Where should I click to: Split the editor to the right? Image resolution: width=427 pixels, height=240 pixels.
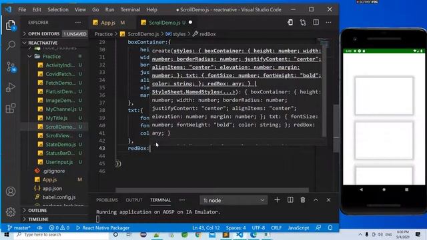coord(316,23)
